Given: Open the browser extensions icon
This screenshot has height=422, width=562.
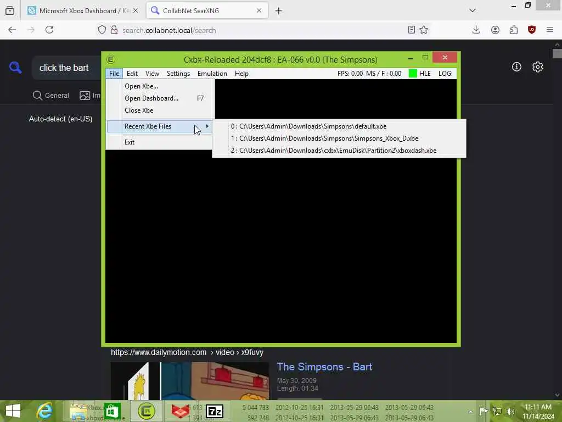Looking at the screenshot, I should coord(514,30).
